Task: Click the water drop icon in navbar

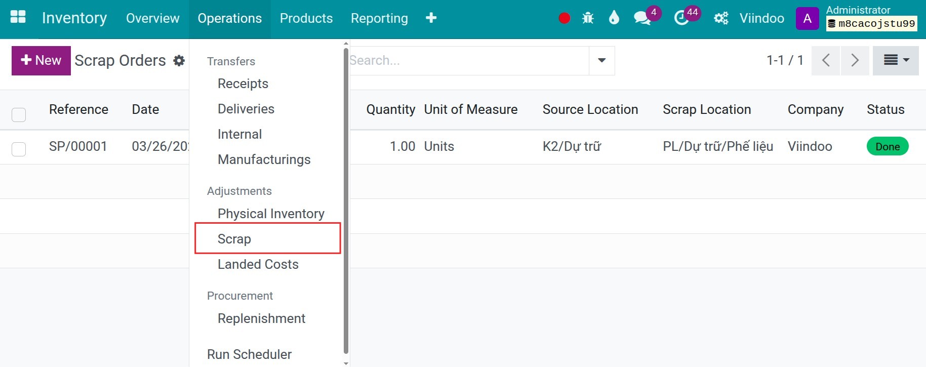Action: pyautogui.click(x=614, y=18)
